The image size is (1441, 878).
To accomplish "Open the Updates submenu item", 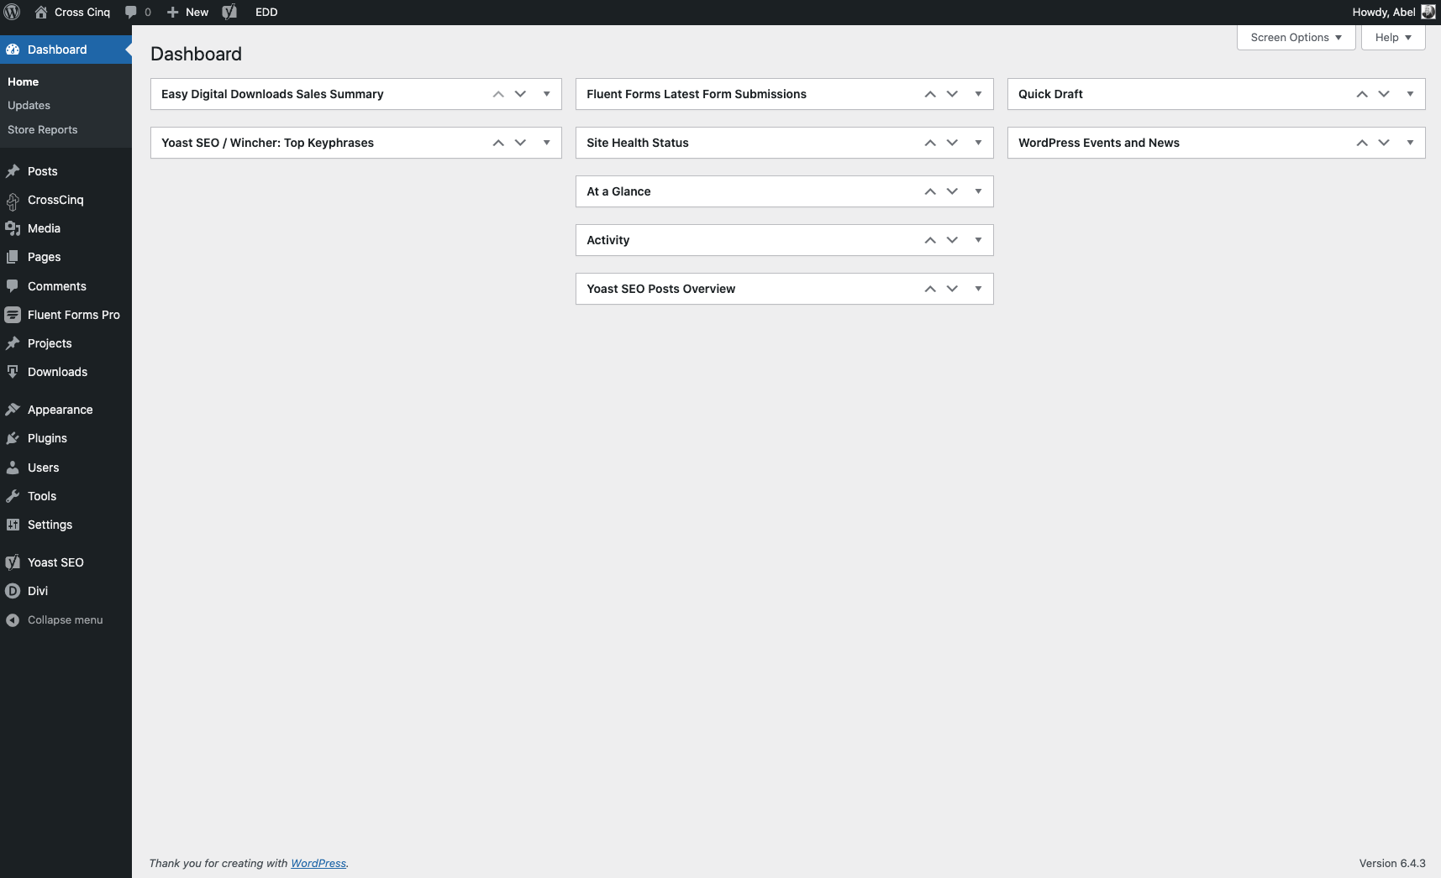I will pos(29,106).
